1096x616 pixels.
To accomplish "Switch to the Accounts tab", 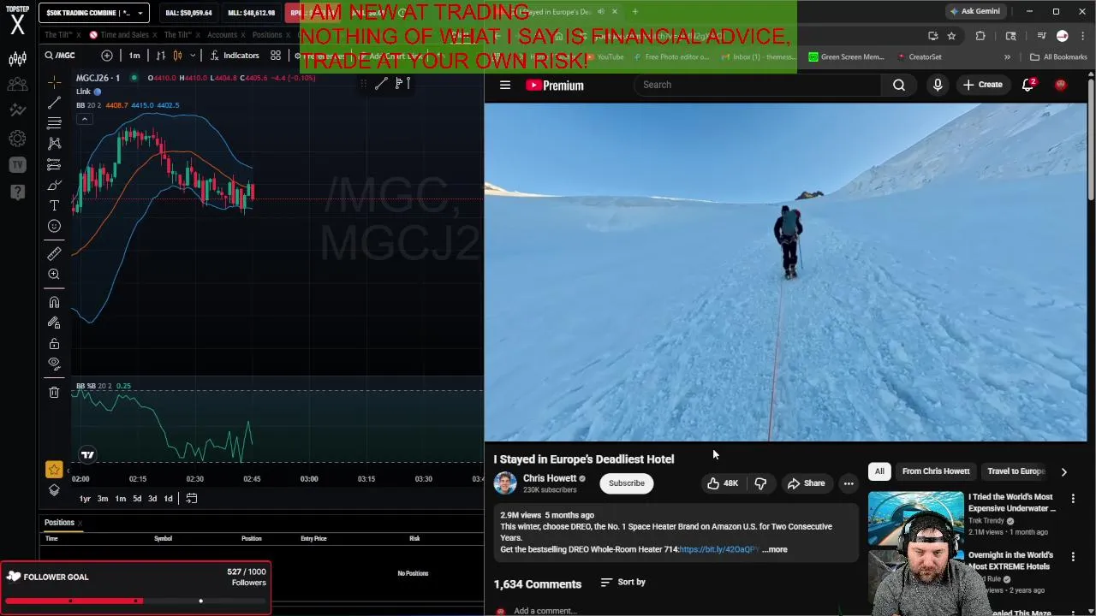I will click(222, 35).
